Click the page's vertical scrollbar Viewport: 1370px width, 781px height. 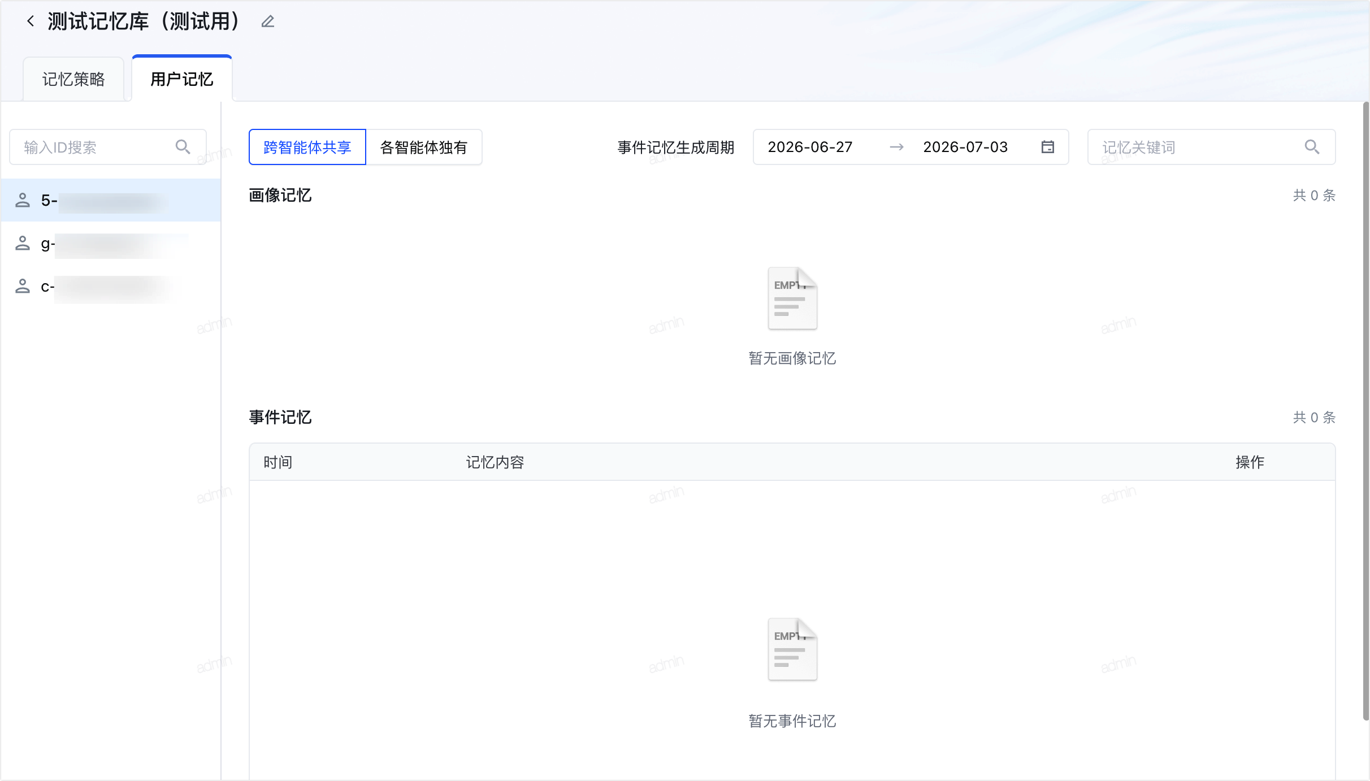(x=1365, y=411)
